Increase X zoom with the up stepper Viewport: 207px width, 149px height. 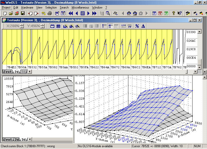pyautogui.click(x=22, y=25)
